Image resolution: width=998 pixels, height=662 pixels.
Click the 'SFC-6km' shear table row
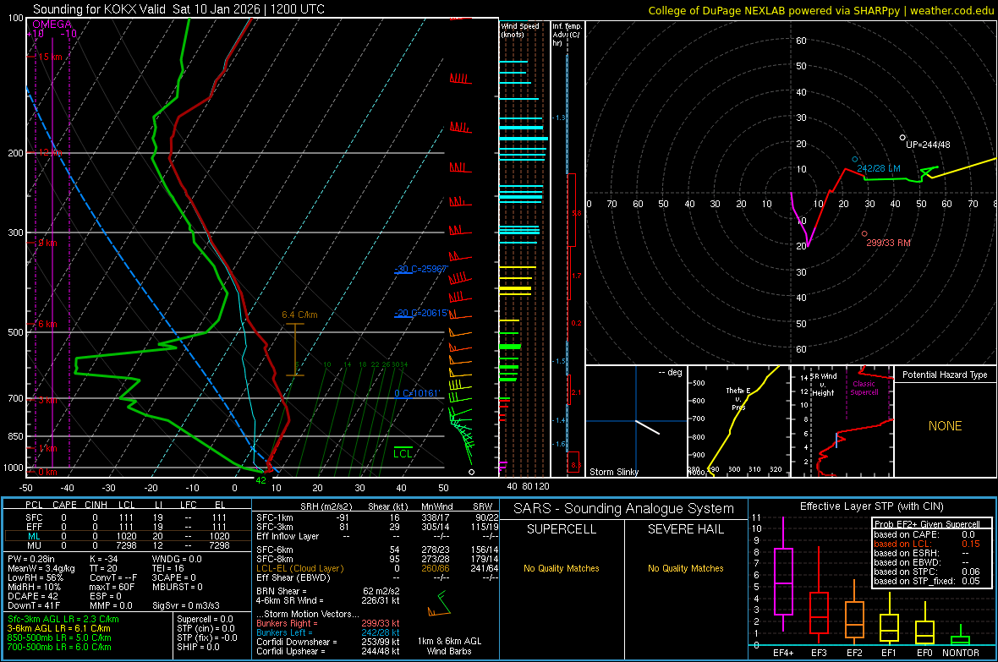pyautogui.click(x=377, y=550)
